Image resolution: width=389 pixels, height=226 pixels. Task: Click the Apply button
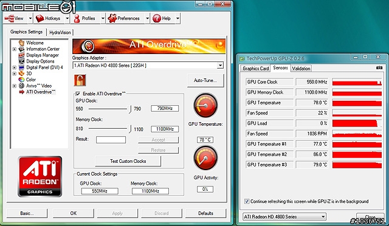(x=117, y=213)
